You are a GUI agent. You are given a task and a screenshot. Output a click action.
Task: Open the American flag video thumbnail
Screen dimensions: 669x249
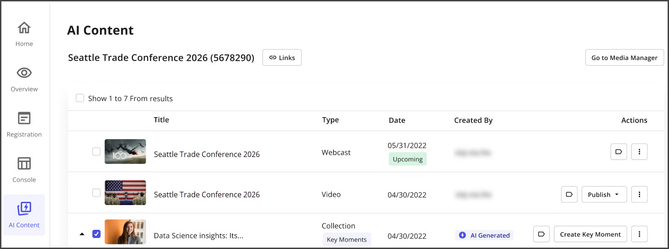[x=125, y=193]
